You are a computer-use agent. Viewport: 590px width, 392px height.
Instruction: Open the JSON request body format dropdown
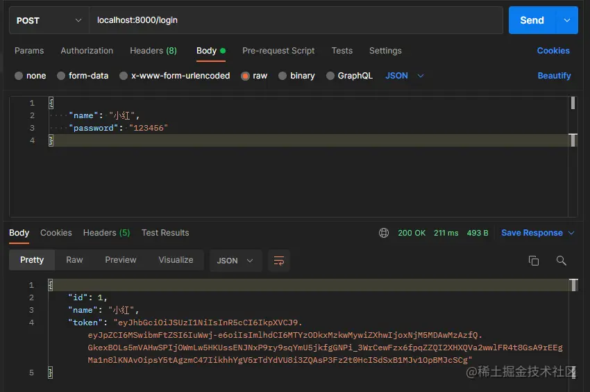click(405, 76)
